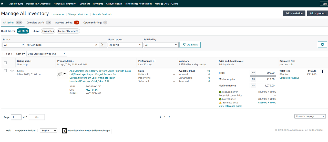The image size is (328, 142).
Task: Open the English language dropdown
Action: [48, 131]
